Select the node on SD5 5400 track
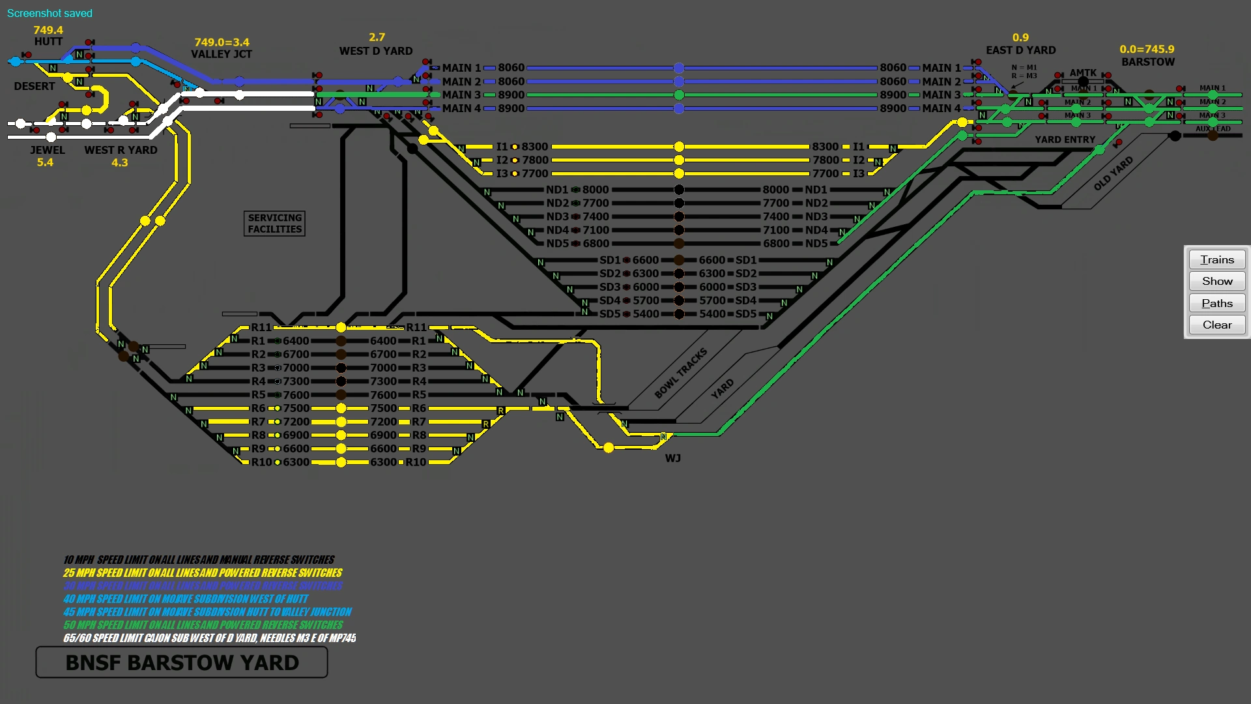The image size is (1251, 704). (679, 314)
